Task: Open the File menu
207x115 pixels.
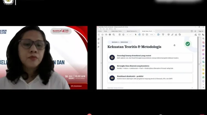Action: point(98,29)
